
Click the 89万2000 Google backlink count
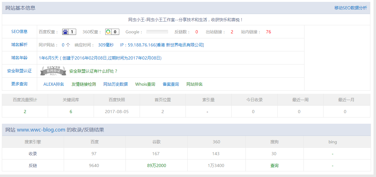156,165
